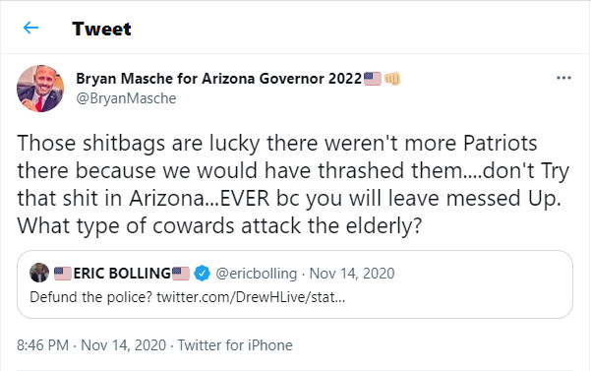Click Eric Bolling's small avatar

pos(39,273)
